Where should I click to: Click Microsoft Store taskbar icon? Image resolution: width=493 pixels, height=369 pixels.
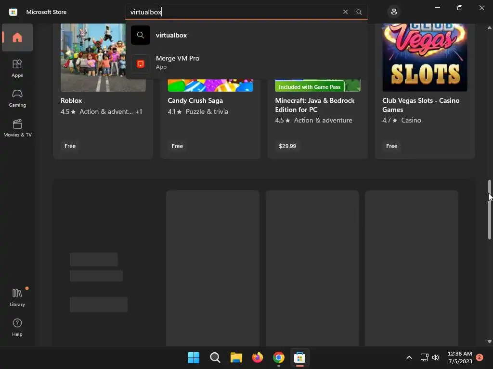coord(299,357)
